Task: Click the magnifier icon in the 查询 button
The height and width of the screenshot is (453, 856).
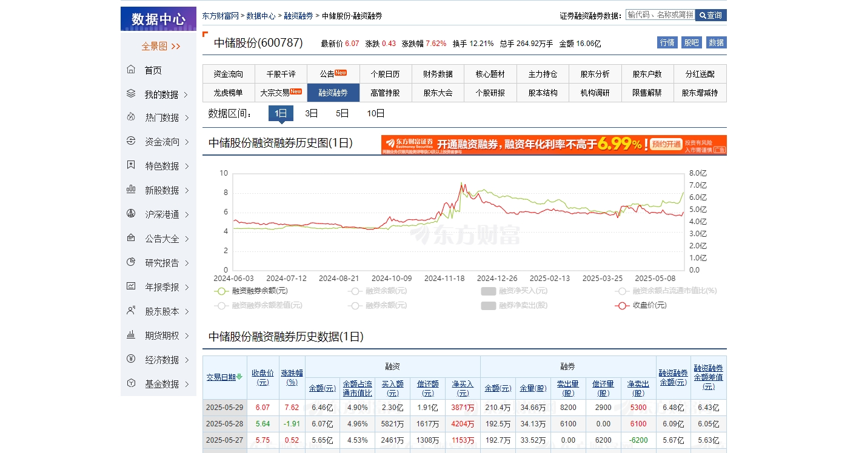Action: click(x=703, y=15)
